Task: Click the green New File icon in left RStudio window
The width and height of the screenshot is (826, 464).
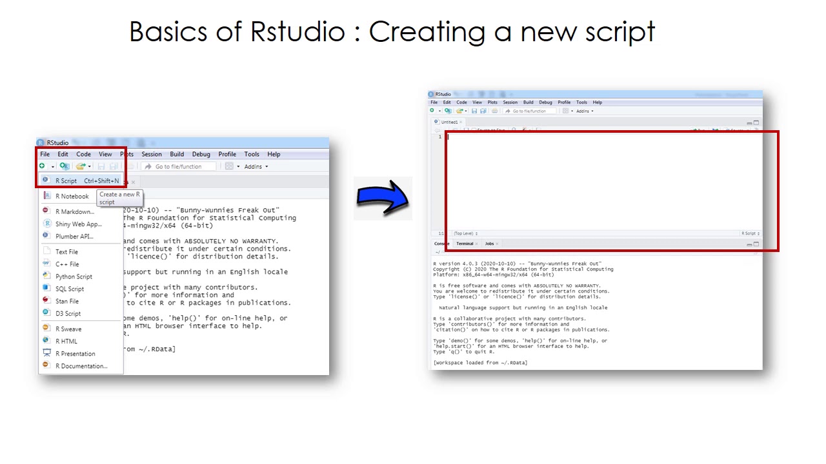Action: pyautogui.click(x=43, y=166)
